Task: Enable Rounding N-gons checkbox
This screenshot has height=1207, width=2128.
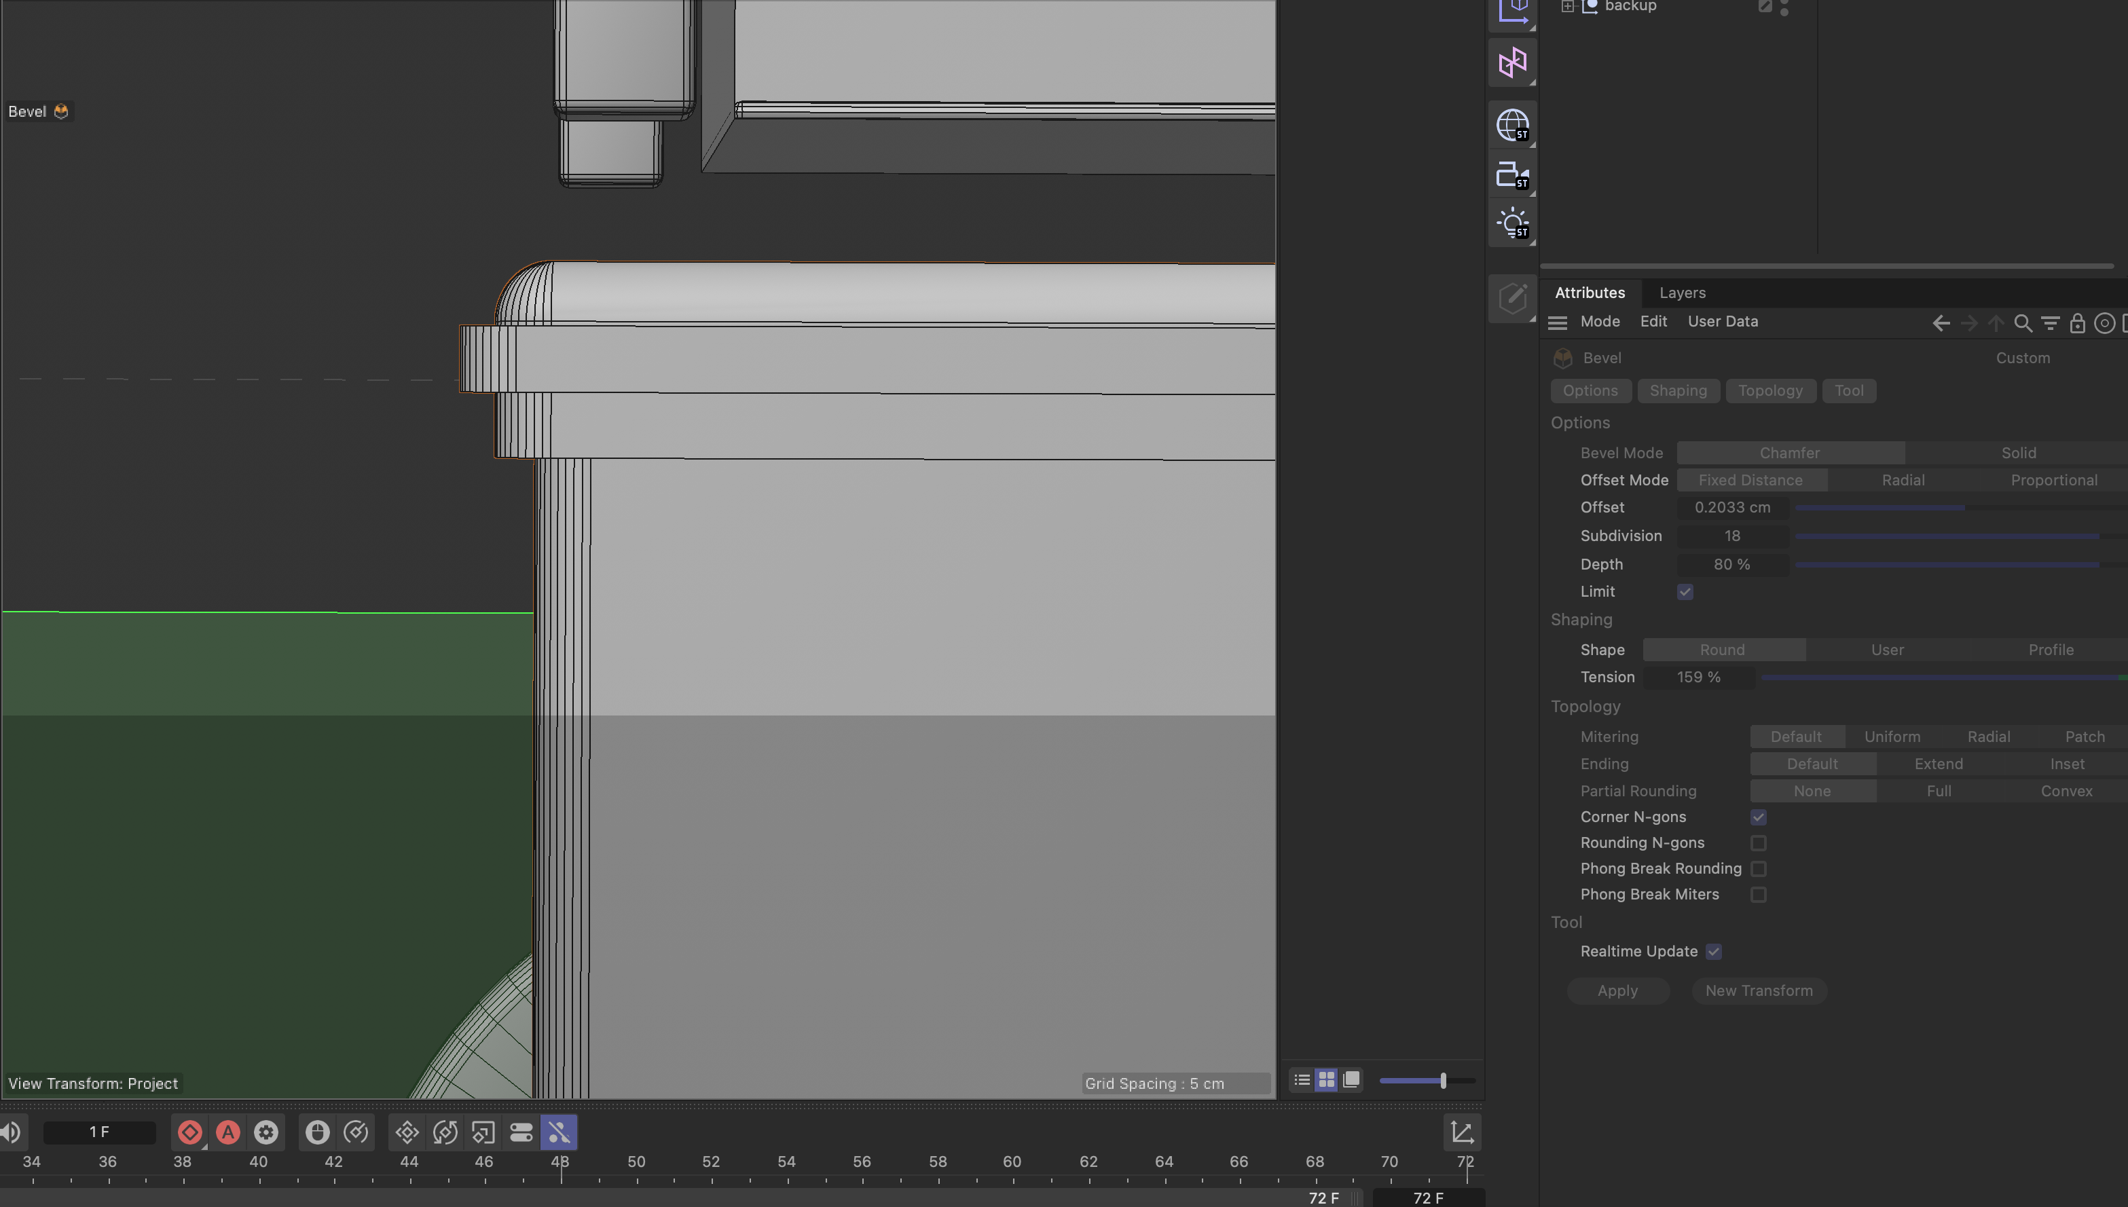Action: (1760, 843)
